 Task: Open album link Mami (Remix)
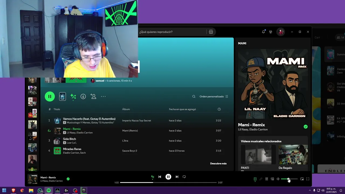(130, 131)
